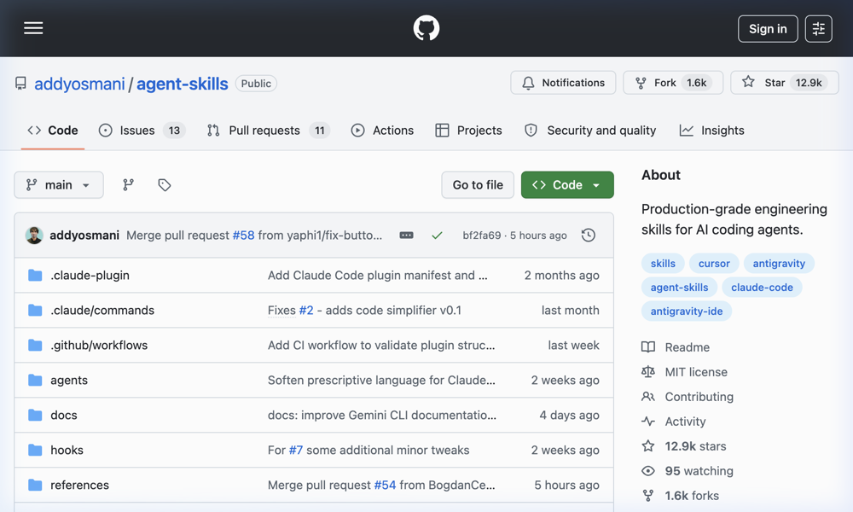Select the claude-code topic tag
The height and width of the screenshot is (512, 853).
(x=762, y=288)
